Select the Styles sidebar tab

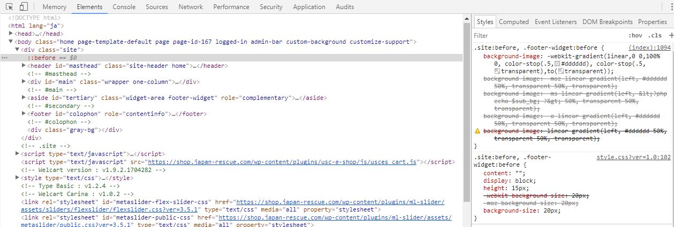484,22
